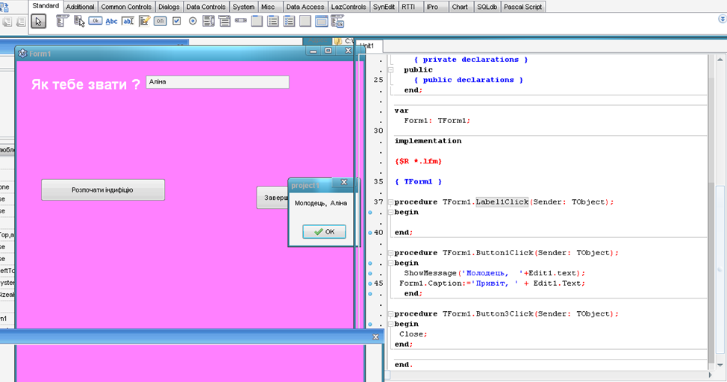Pick the TCheckBox component icon
The height and width of the screenshot is (382, 727).
click(x=177, y=21)
